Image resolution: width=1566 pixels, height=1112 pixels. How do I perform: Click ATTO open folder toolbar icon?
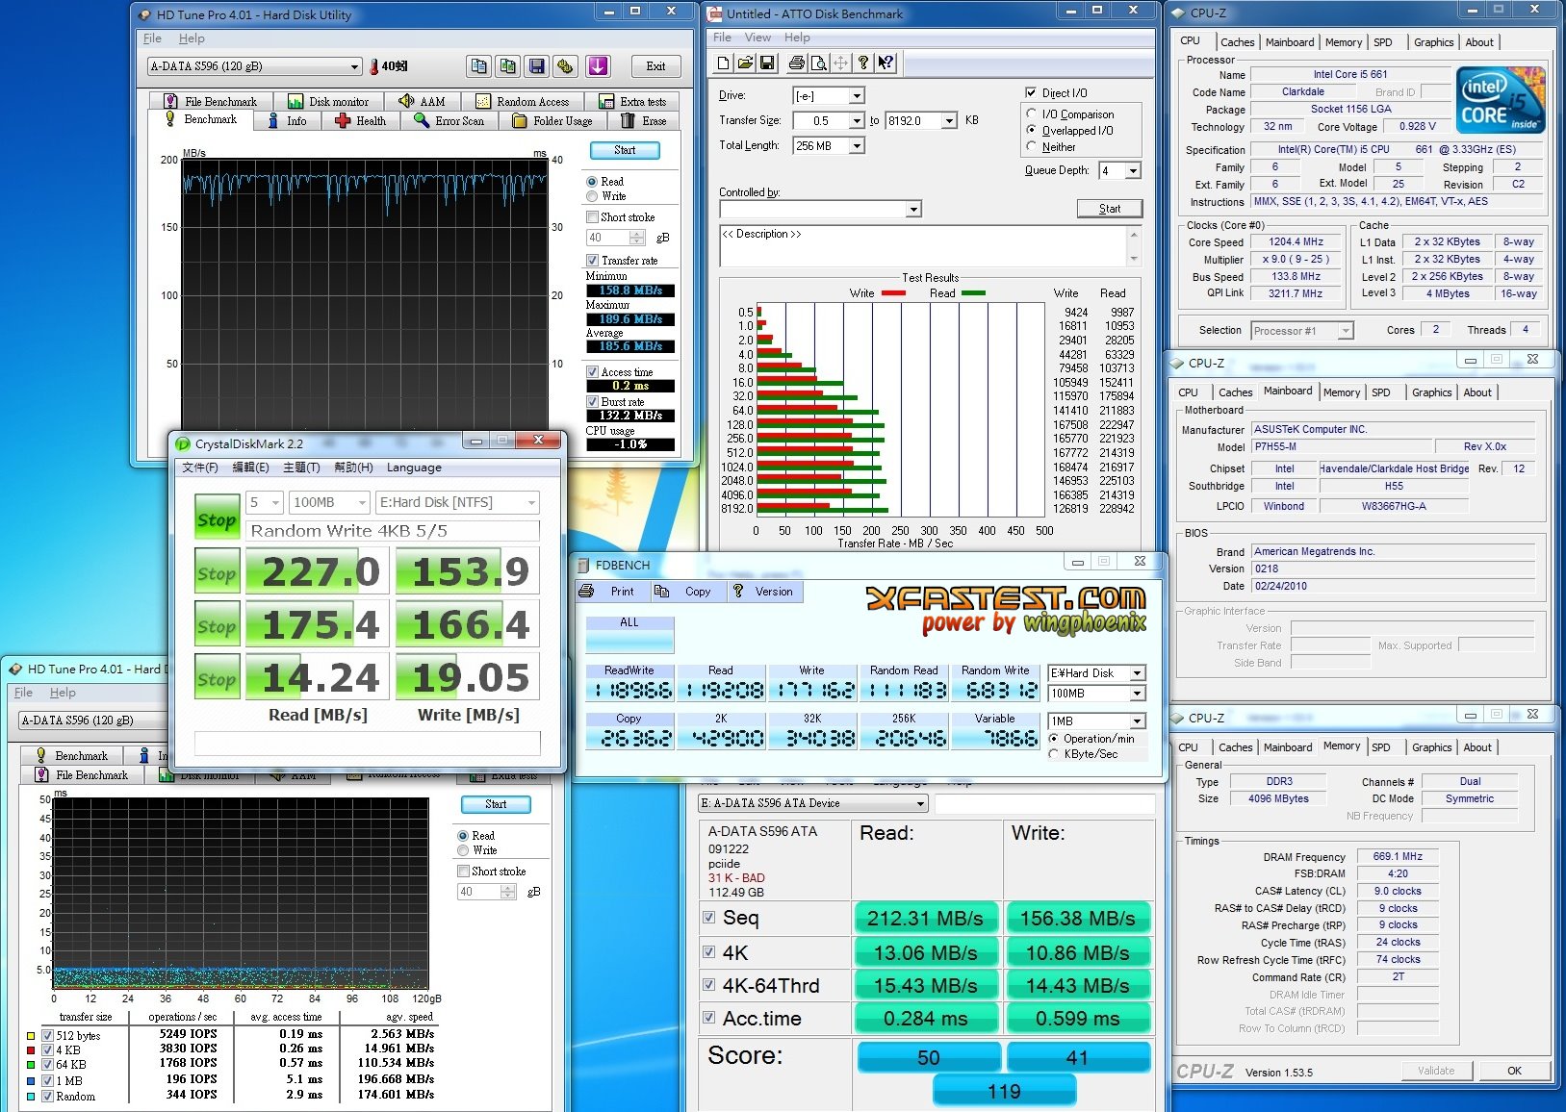(745, 63)
